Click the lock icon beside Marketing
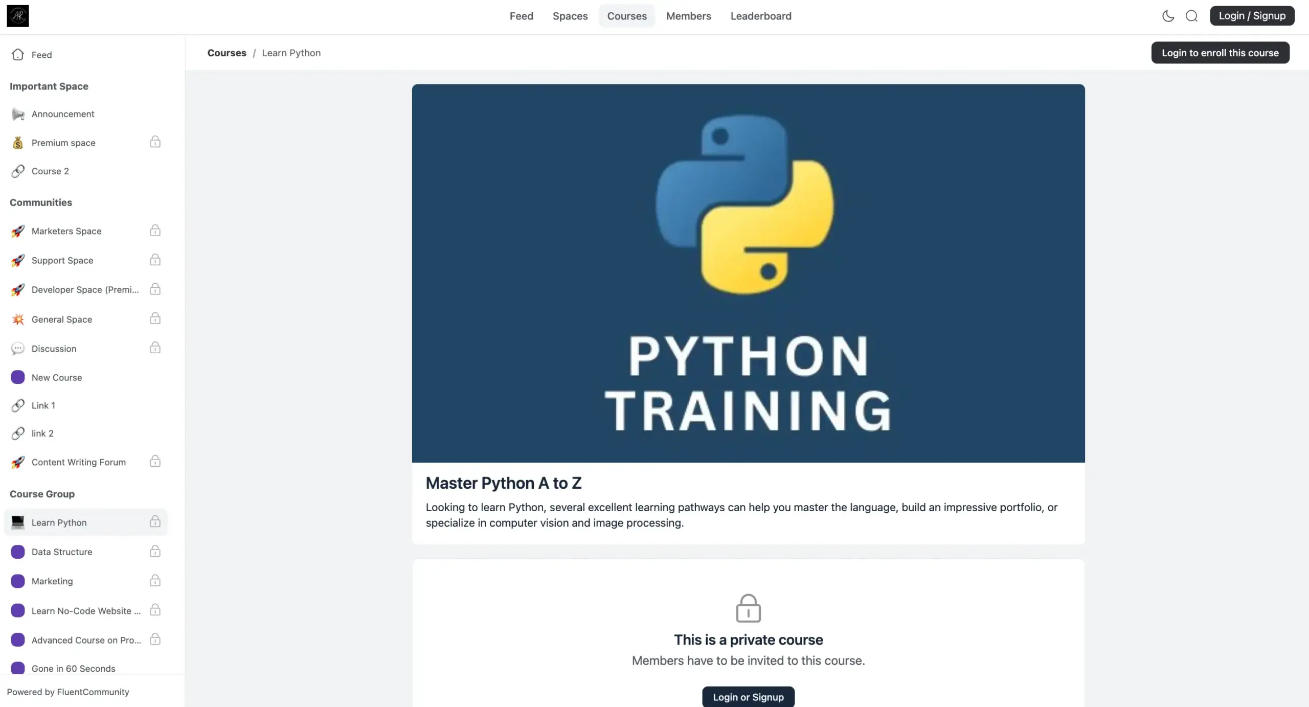1309x707 pixels. tap(155, 581)
